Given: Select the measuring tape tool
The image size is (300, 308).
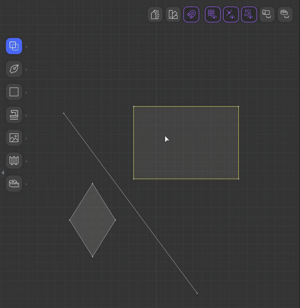Looking at the screenshot, I should coord(14,184).
